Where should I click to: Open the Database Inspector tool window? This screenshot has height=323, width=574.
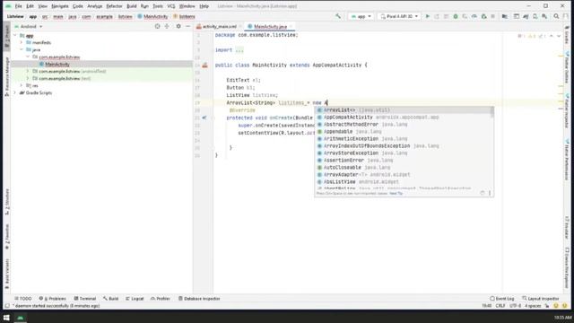point(199,299)
